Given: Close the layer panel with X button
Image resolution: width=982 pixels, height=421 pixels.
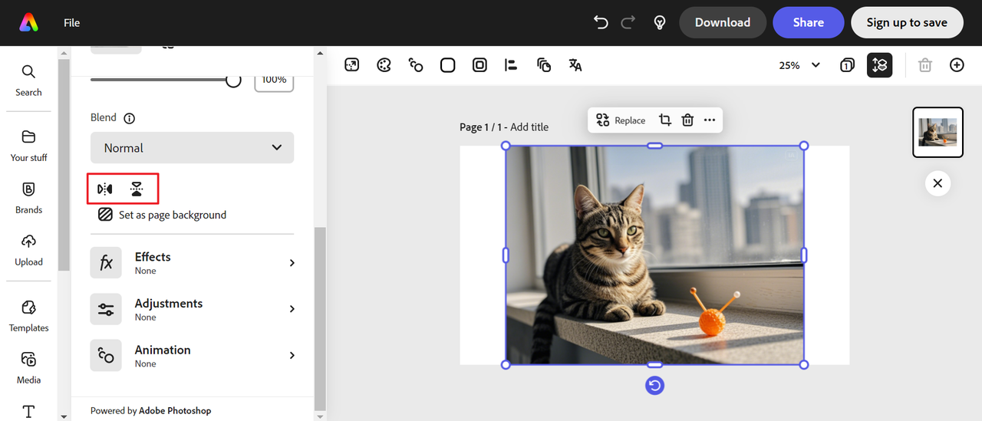Looking at the screenshot, I should coord(938,183).
